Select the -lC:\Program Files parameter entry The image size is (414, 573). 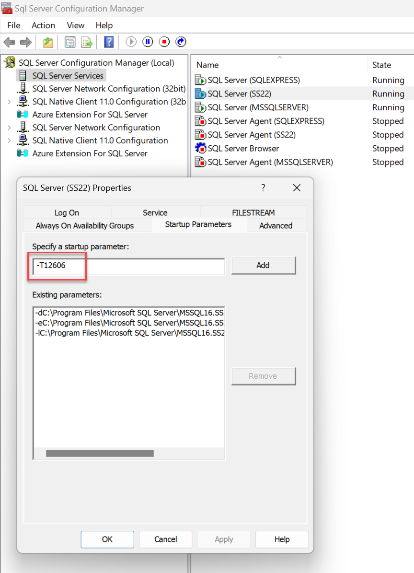129,333
